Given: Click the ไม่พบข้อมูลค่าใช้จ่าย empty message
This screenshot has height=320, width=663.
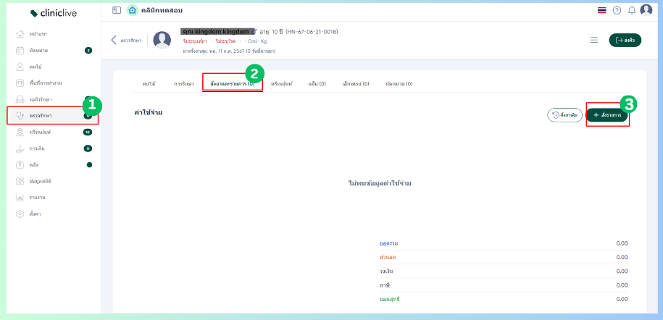Looking at the screenshot, I should pos(380,183).
